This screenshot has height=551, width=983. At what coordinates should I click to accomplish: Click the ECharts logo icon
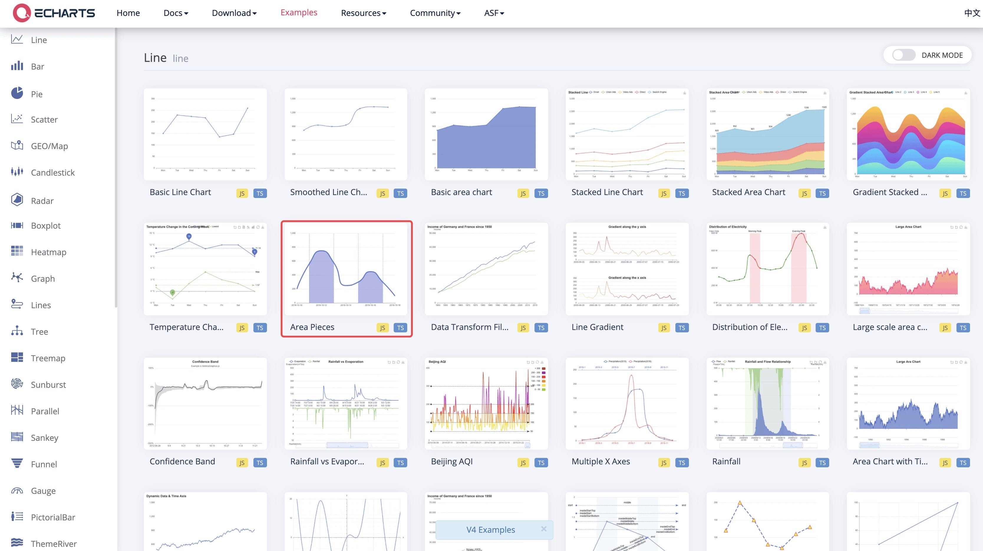pyautogui.click(x=22, y=13)
